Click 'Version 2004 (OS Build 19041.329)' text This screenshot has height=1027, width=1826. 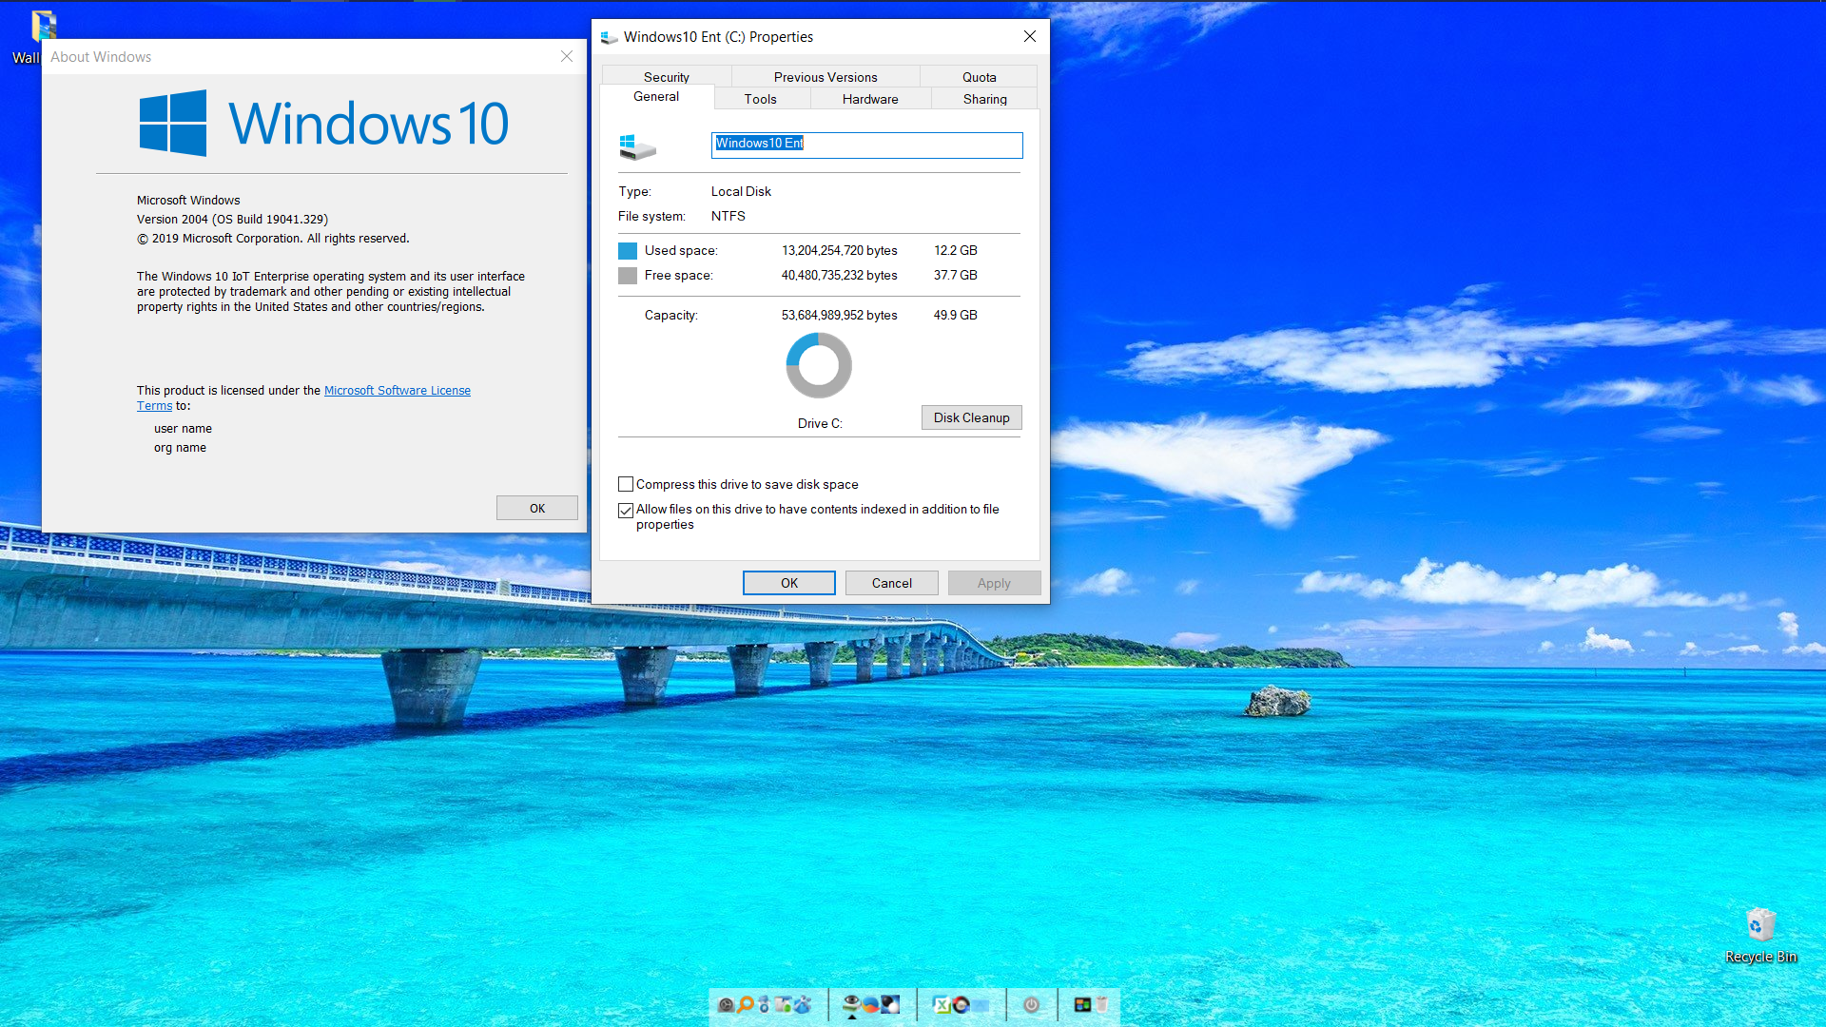coord(232,219)
